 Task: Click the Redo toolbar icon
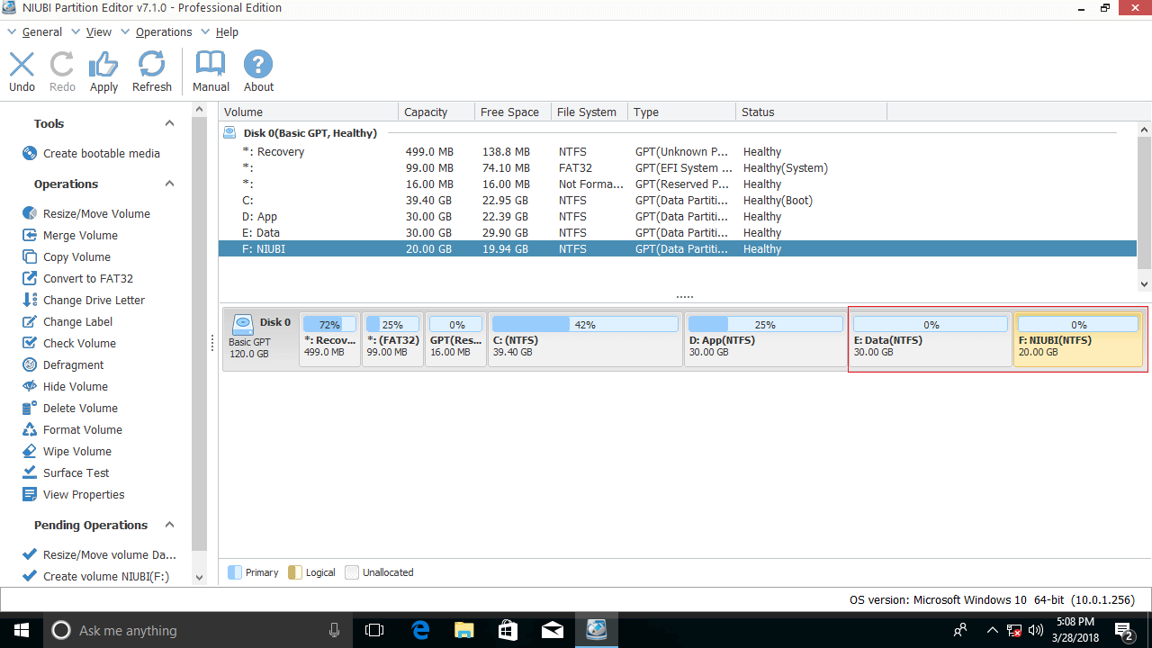(62, 65)
